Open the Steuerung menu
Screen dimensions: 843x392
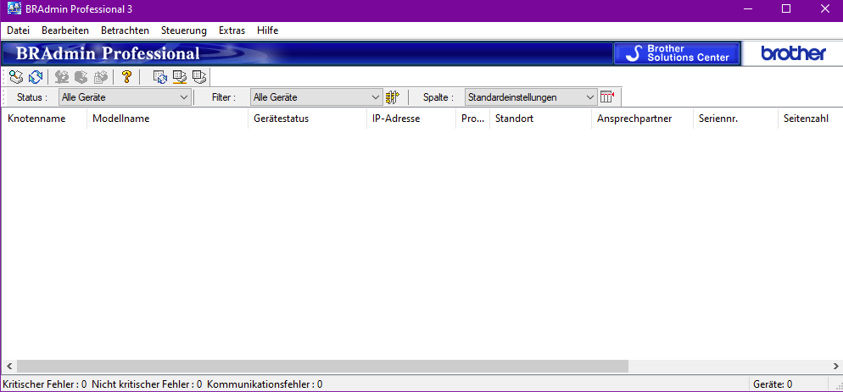pyautogui.click(x=184, y=30)
